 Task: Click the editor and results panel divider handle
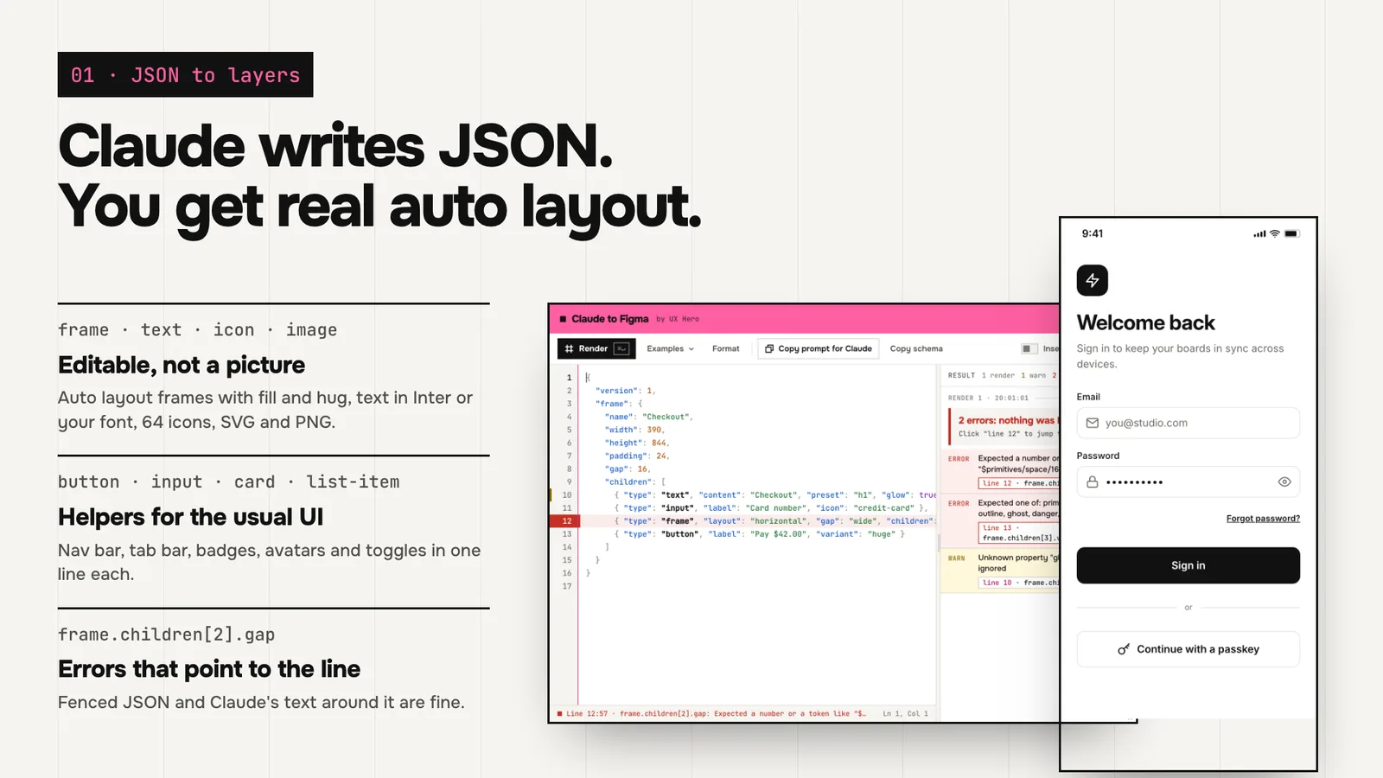[939, 543]
